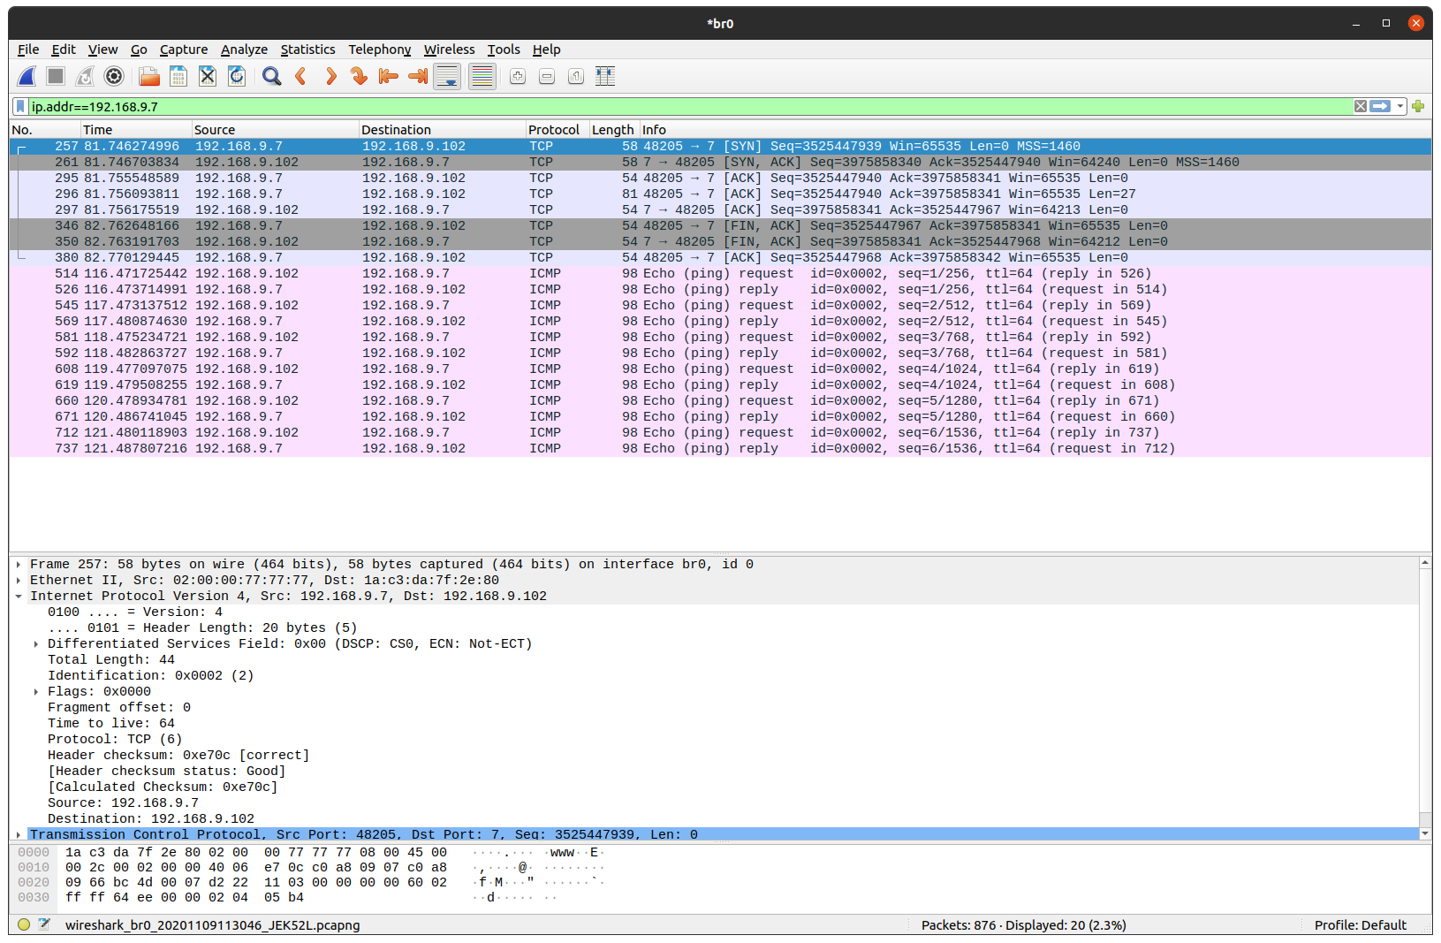Expand the Transmission Control Protocol section
Viewport: 1441px width, 943px height.
tap(19, 834)
